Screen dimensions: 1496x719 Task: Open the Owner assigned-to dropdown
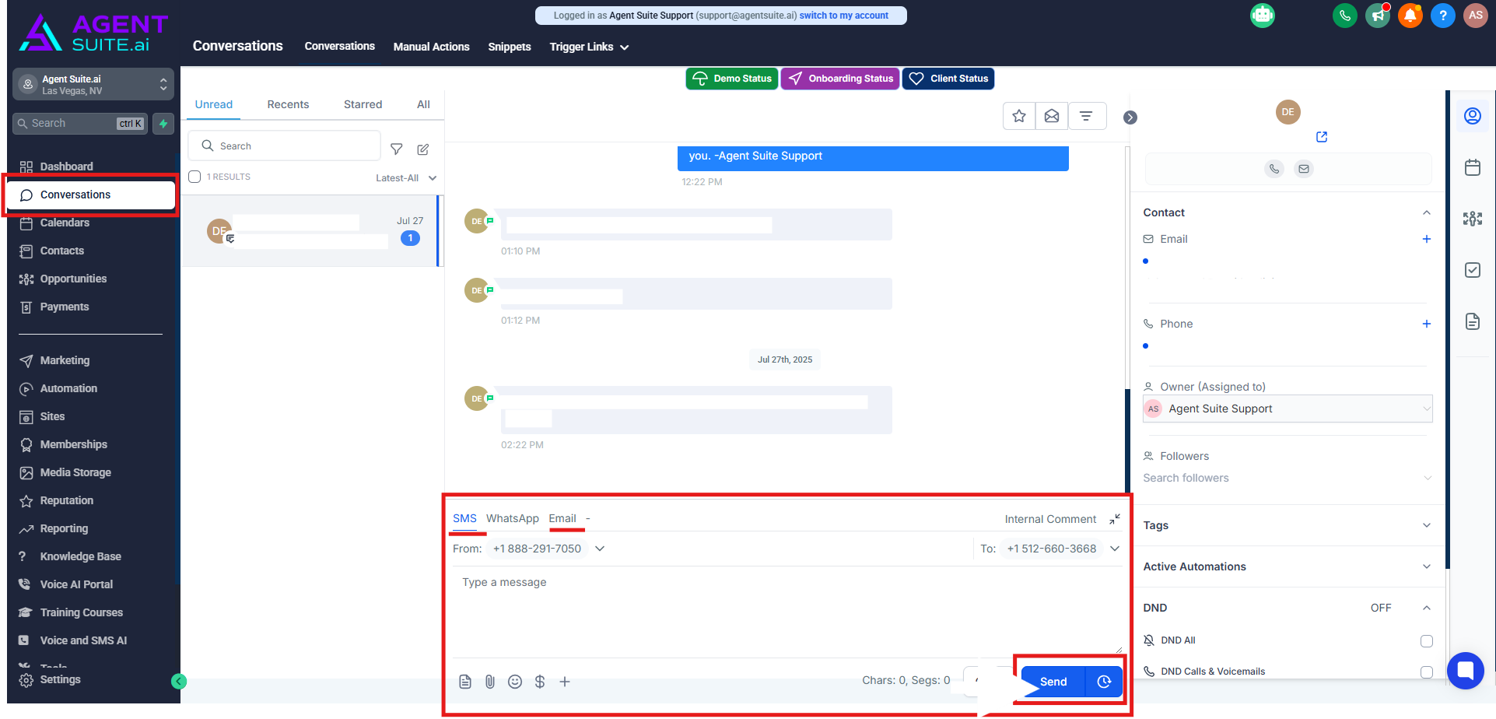(x=1288, y=409)
